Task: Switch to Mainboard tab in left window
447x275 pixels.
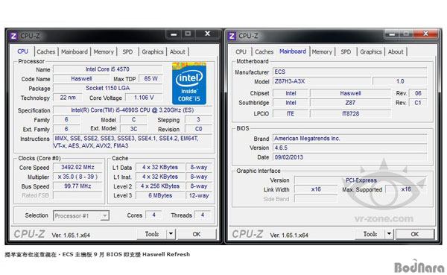Action: coord(74,52)
